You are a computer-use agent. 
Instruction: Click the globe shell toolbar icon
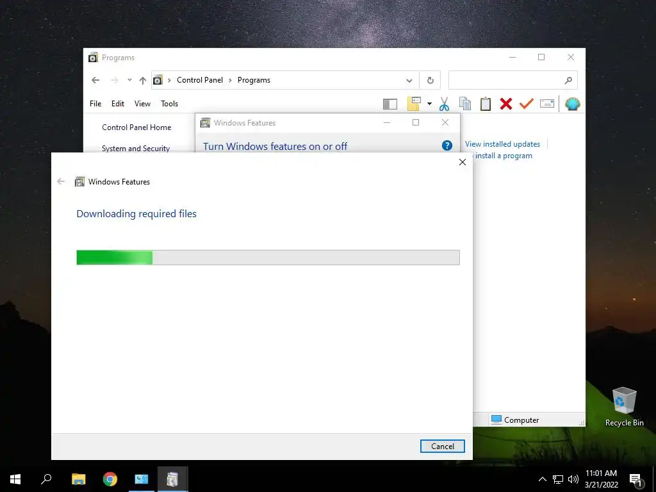pos(572,104)
